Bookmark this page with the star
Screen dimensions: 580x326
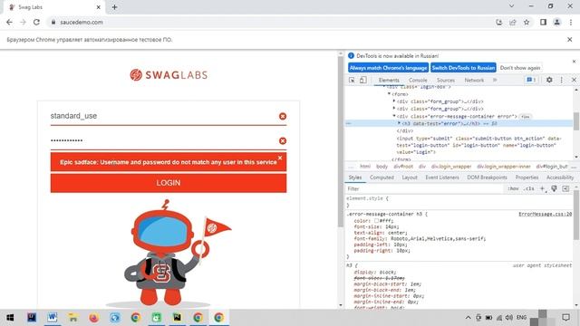(x=527, y=22)
